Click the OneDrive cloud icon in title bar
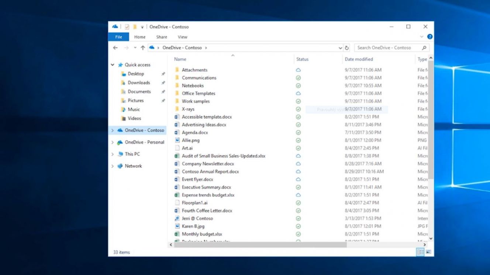The width and height of the screenshot is (490, 275). [115, 27]
